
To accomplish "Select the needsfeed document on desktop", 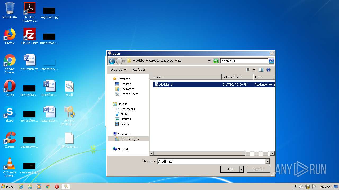I will [49, 88].
